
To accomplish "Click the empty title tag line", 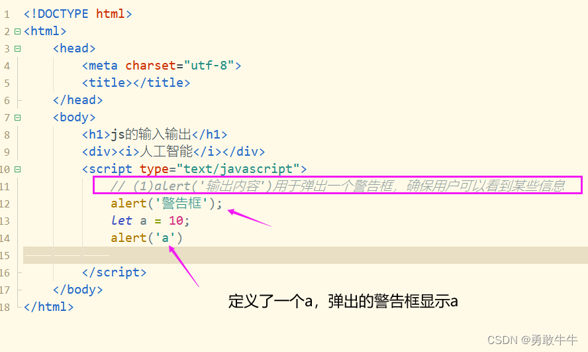I will 136,83.
